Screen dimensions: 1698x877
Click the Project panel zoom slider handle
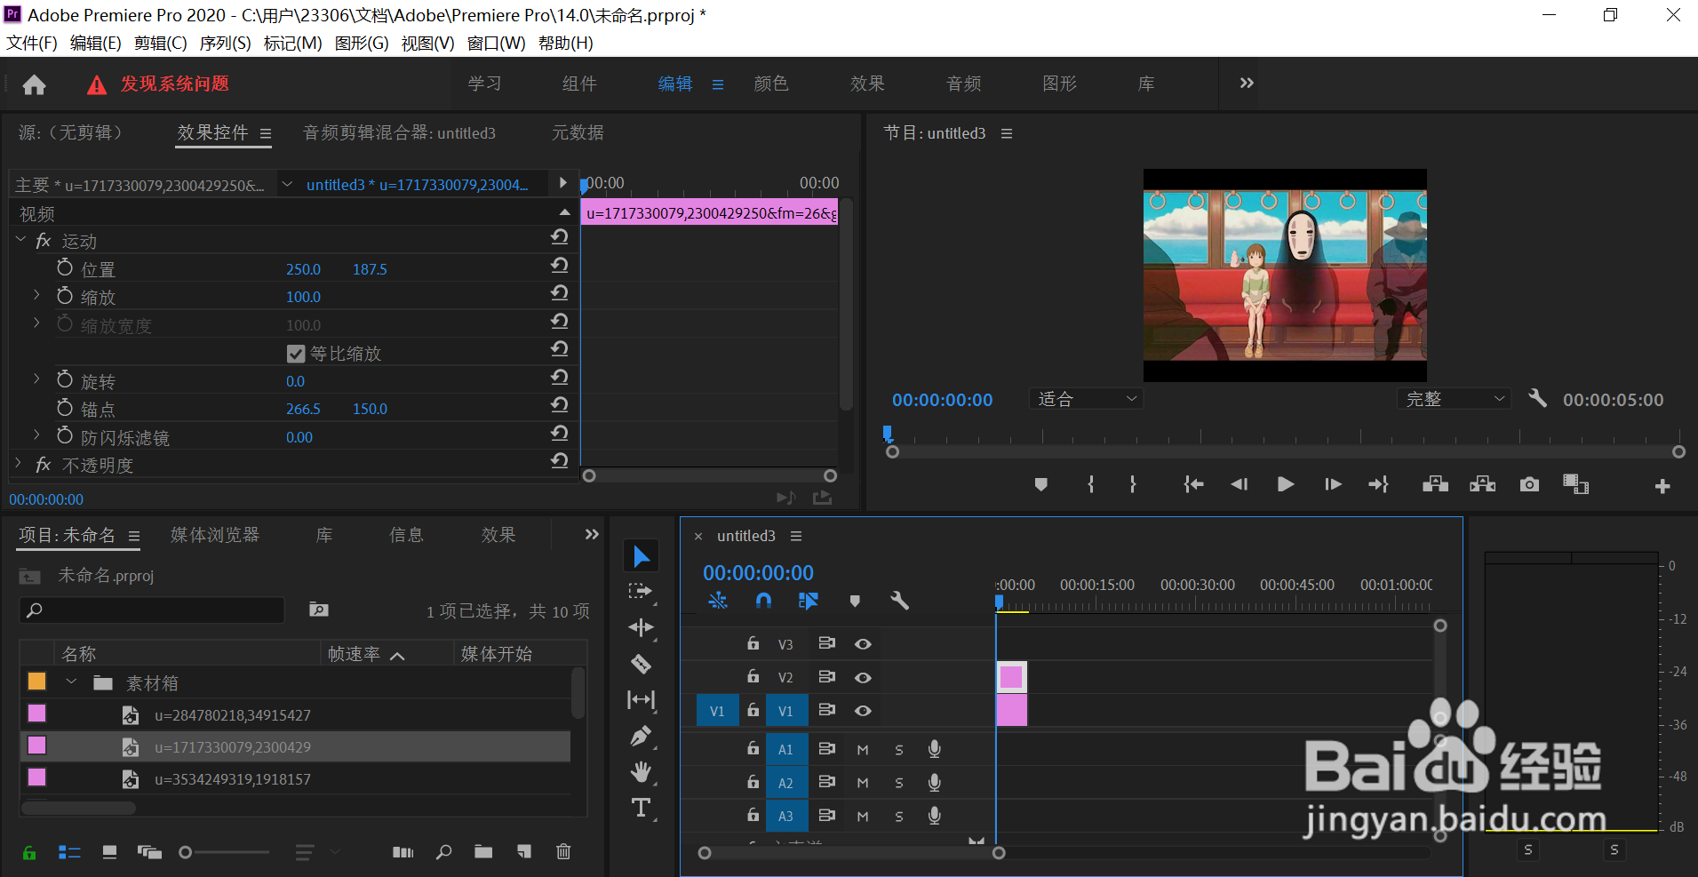tap(185, 852)
